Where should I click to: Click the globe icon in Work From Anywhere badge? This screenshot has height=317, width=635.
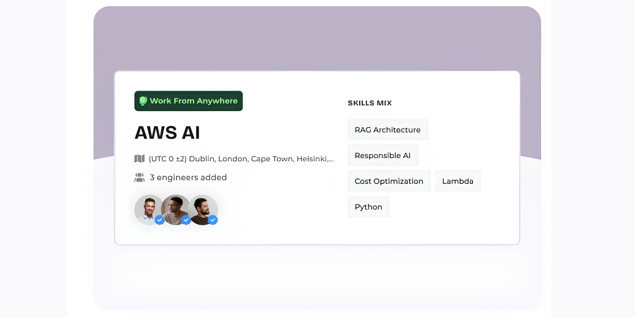click(143, 101)
